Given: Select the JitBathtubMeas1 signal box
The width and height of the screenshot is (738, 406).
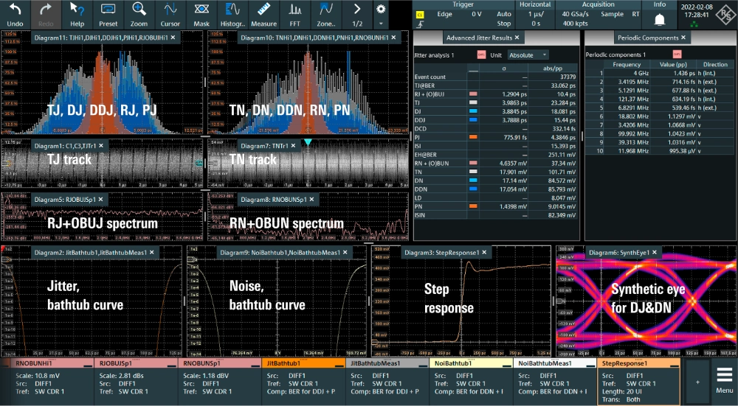Looking at the screenshot, I should tap(387, 382).
